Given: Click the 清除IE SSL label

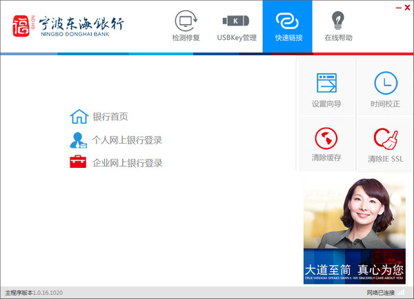Looking at the screenshot, I should (x=386, y=159).
